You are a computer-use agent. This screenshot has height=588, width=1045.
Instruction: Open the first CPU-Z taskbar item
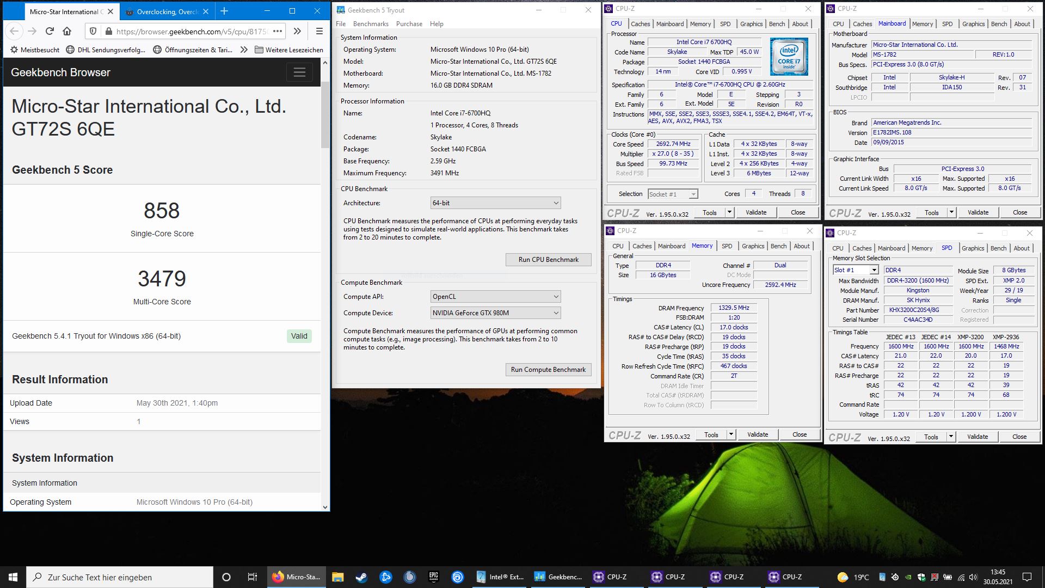point(617,577)
